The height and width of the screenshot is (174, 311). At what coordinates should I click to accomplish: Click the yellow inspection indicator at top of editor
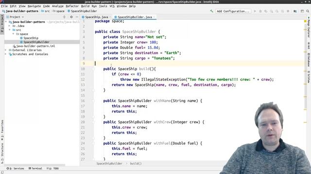point(305,21)
